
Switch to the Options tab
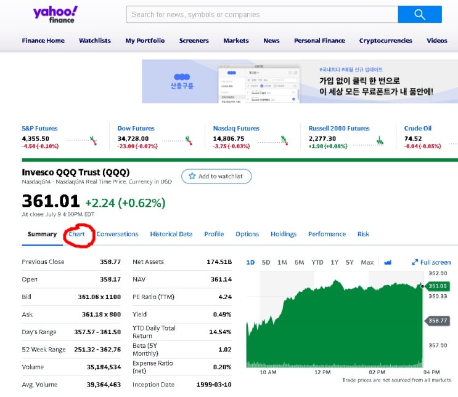coord(247,235)
